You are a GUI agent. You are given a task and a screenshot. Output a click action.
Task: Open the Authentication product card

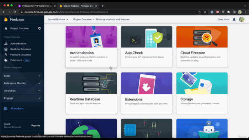[91, 47]
